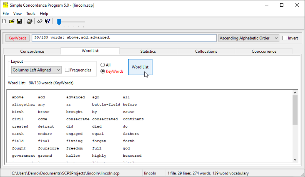305x177 pixels.
Task: Activate the What's This help pointer icon
Action: click(x=47, y=21)
